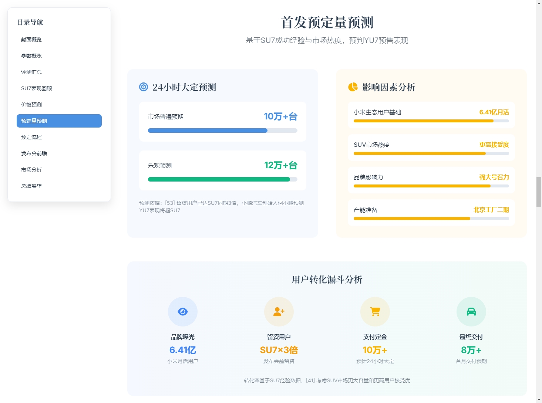Click the 6.41亿 funnel figure
The height and width of the screenshot is (403, 542).
click(x=183, y=350)
